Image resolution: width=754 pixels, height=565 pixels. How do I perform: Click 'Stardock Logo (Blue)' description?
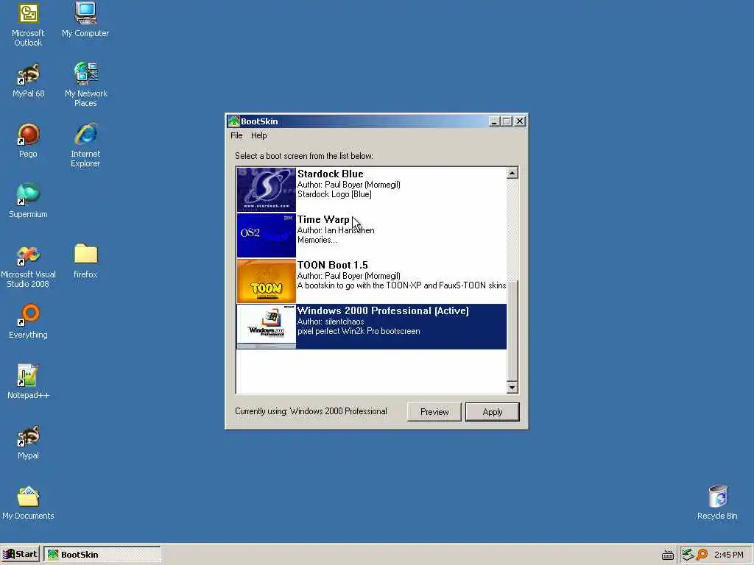335,194
